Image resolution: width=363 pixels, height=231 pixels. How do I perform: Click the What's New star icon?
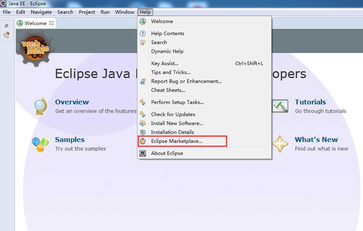(280, 144)
